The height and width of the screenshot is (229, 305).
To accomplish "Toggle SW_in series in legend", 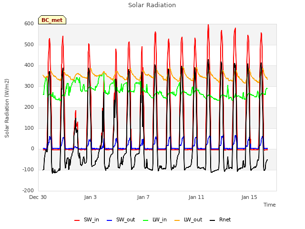I will pos(87,219).
